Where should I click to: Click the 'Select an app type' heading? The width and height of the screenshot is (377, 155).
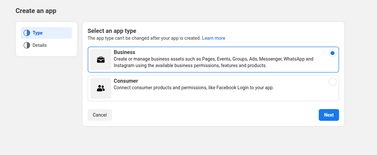tap(112, 31)
